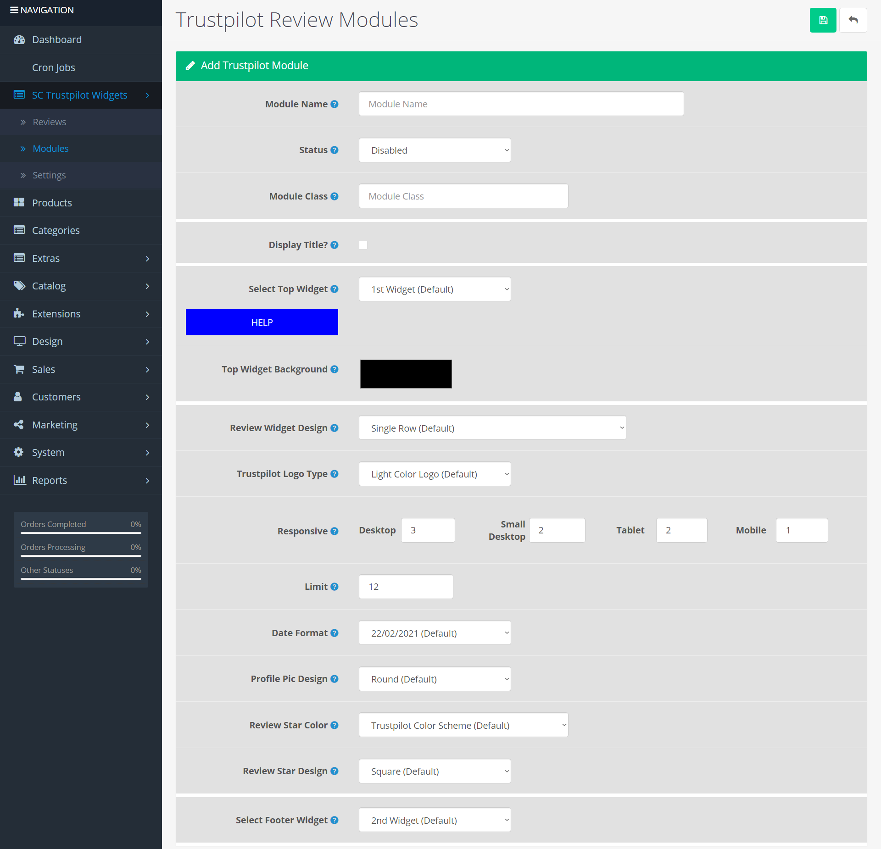
Task: Click the Extensions puzzle icon
Action: (x=19, y=314)
